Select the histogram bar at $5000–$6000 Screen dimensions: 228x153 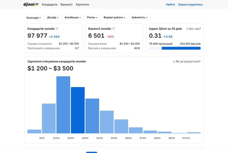pos(121,126)
